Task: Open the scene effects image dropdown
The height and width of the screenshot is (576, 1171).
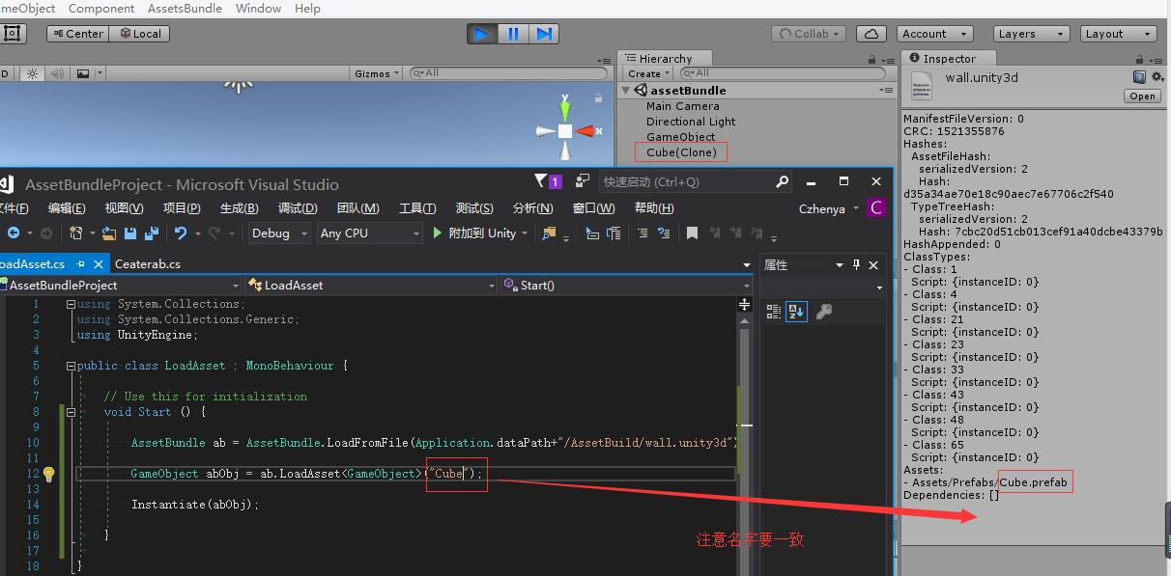Action: (x=88, y=73)
